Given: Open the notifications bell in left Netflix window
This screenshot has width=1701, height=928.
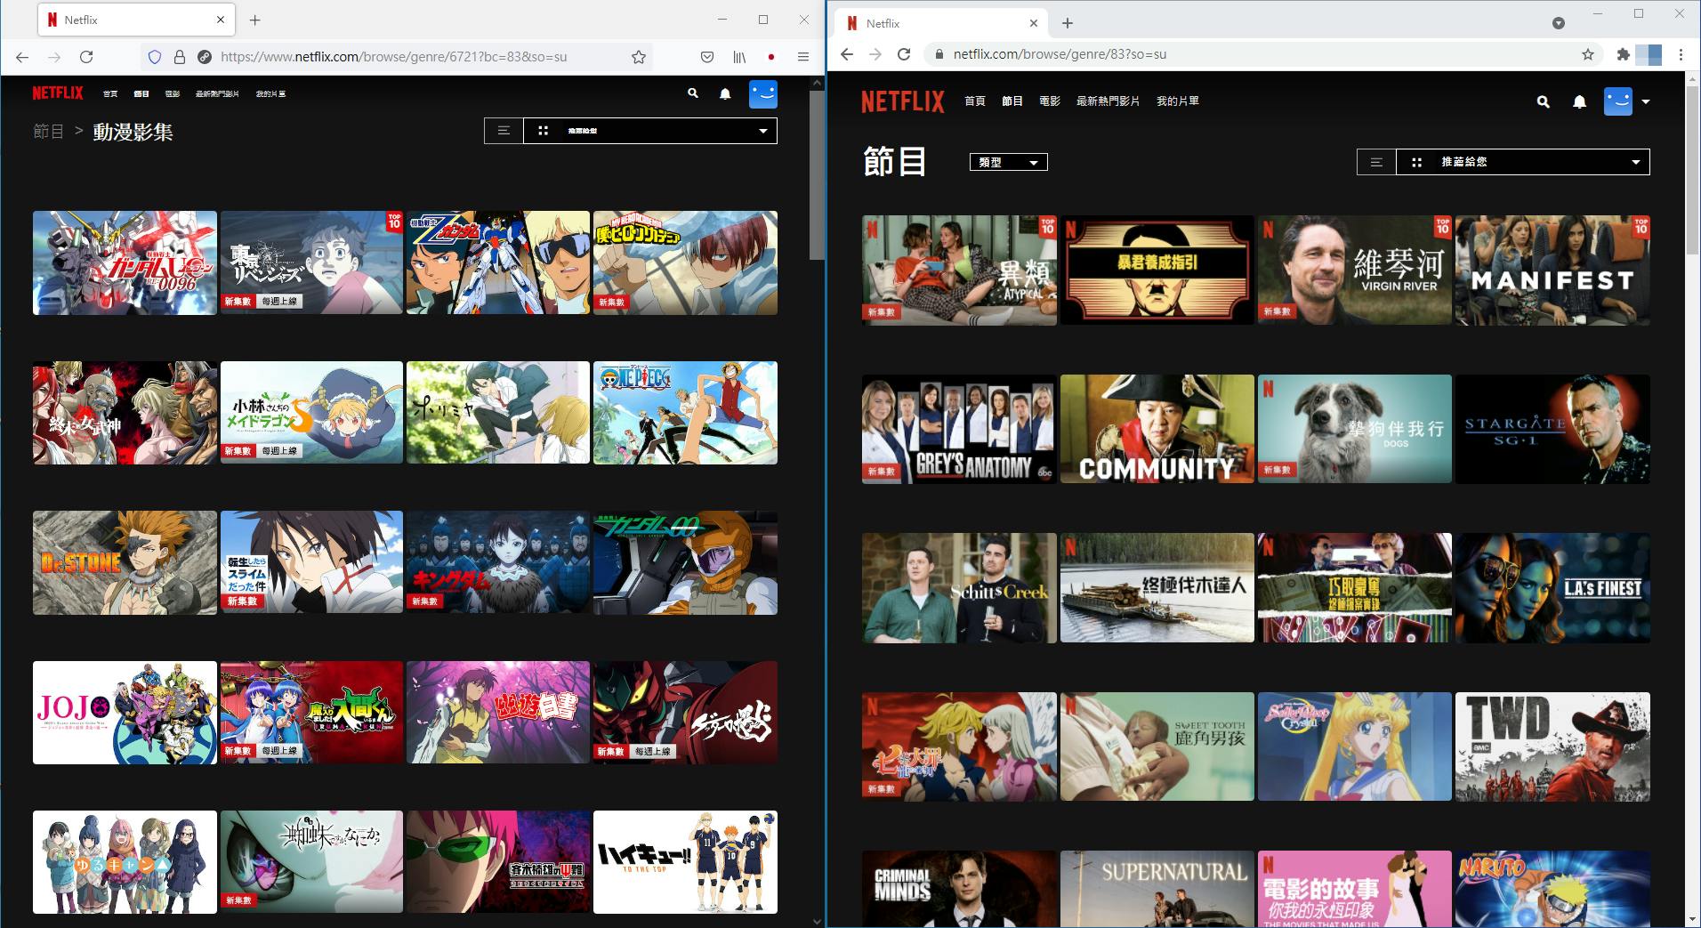Looking at the screenshot, I should pos(725,94).
